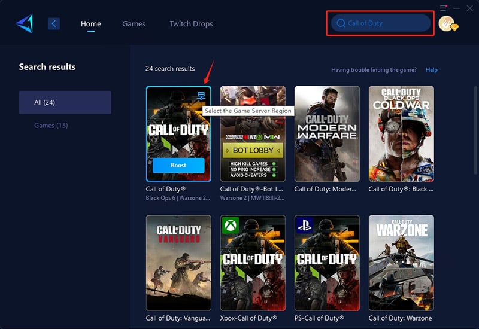Click 'Black Ops 6 | Warzone 2...' subtitle
The height and width of the screenshot is (329, 479).
pos(178,198)
